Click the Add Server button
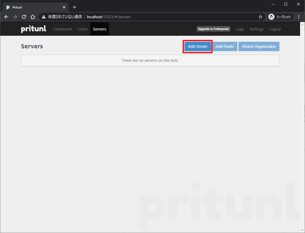305x233 pixels. click(x=198, y=46)
